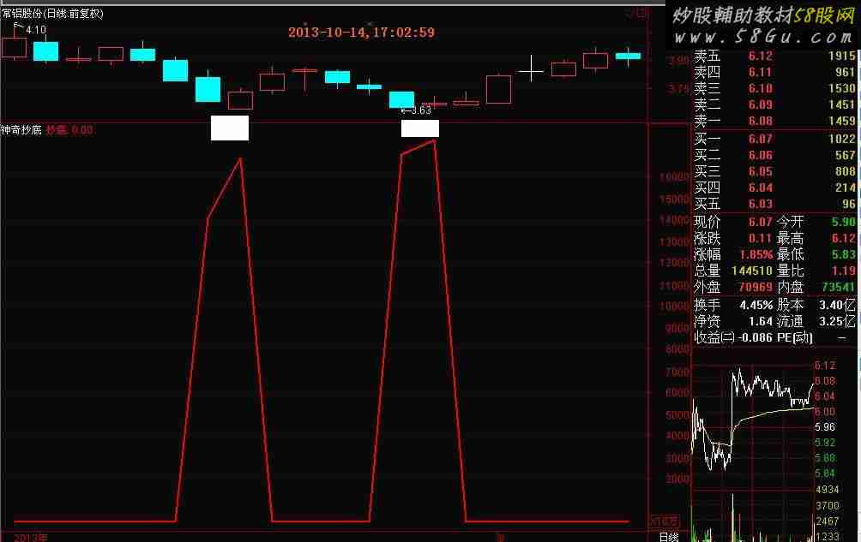Click the 日线 period label
The height and width of the screenshot is (542, 861).
(x=669, y=537)
